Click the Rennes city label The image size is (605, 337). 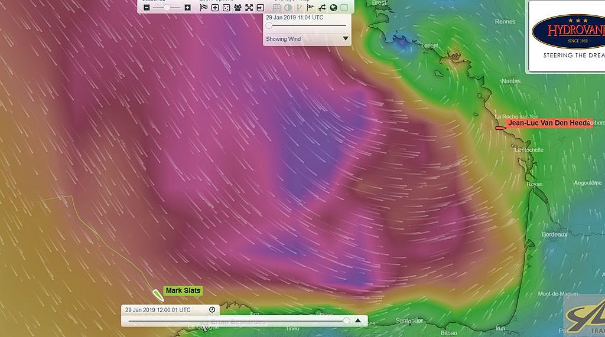[x=505, y=22]
